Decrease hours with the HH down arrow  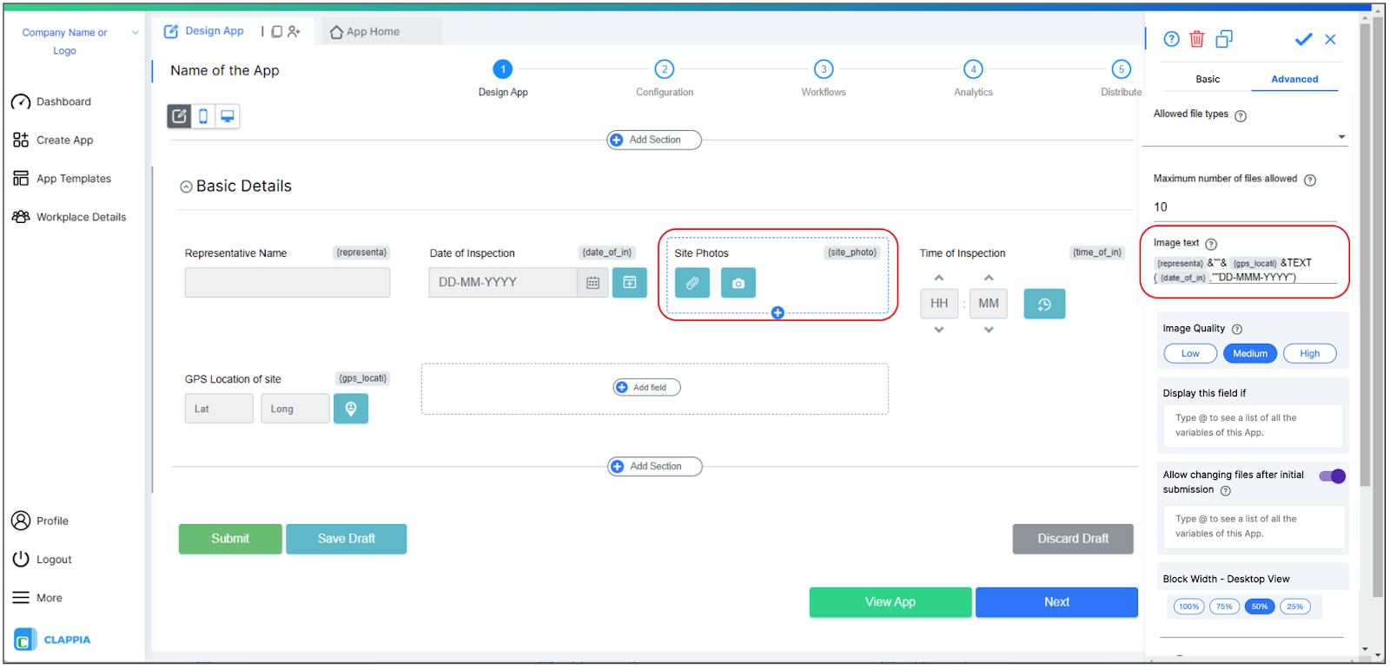pyautogui.click(x=939, y=330)
